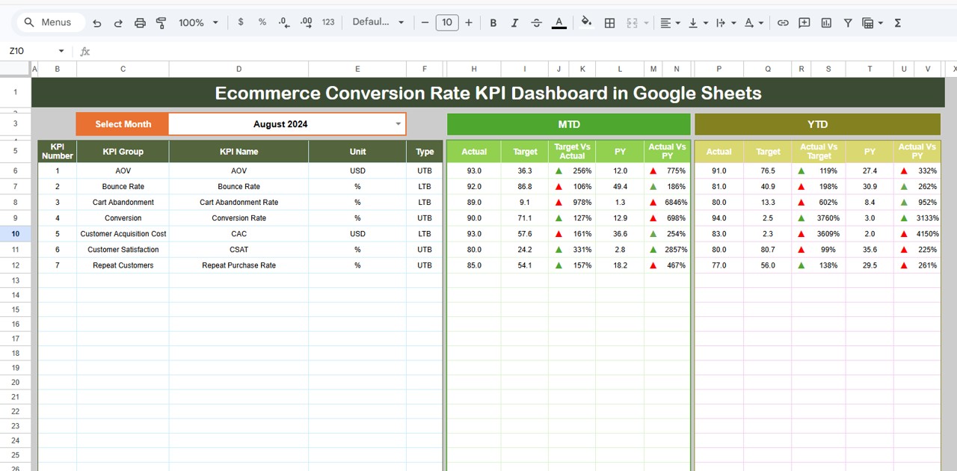Select row 10 header
Image resolution: width=957 pixels, height=471 pixels.
pyautogui.click(x=16, y=233)
